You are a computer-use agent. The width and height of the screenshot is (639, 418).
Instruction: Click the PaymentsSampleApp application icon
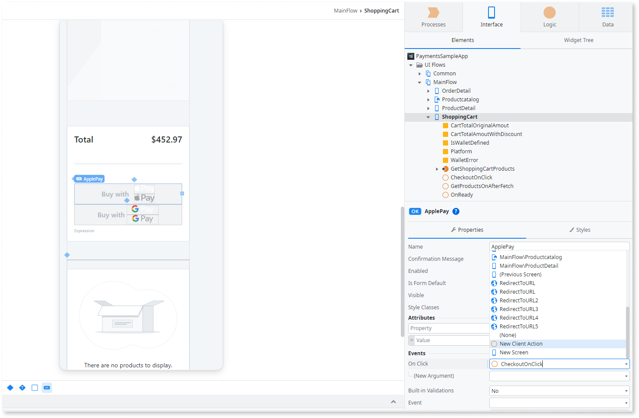click(410, 56)
